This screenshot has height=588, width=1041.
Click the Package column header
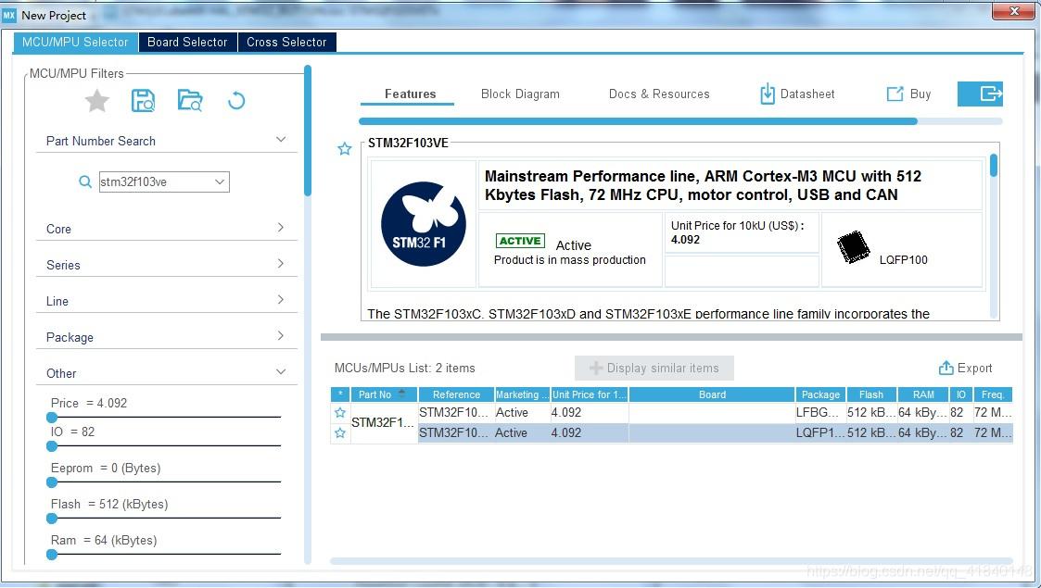(820, 394)
